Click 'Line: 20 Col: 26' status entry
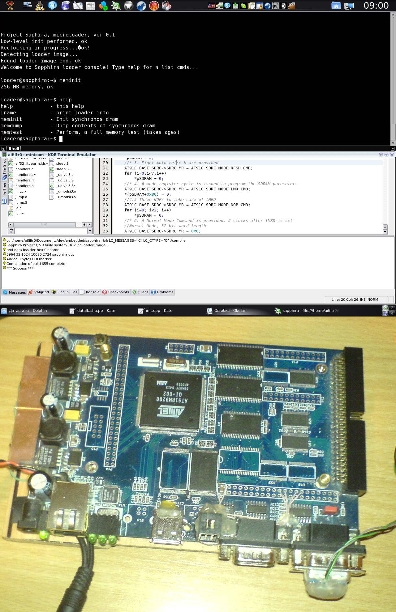This screenshot has width=396, height=612. tap(345, 300)
